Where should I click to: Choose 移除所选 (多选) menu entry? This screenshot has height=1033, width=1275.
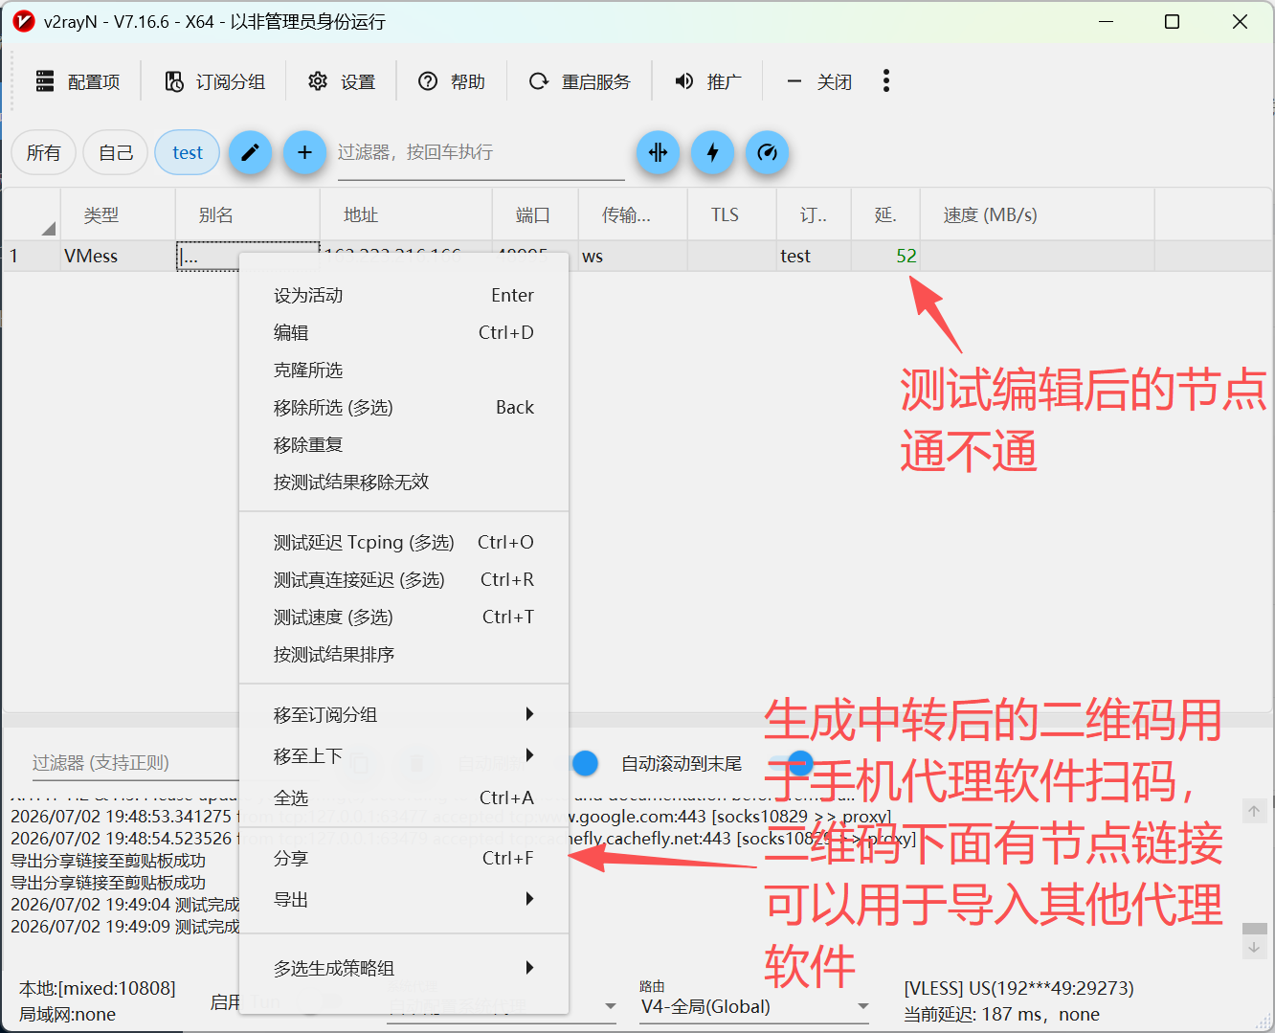tap(404, 408)
